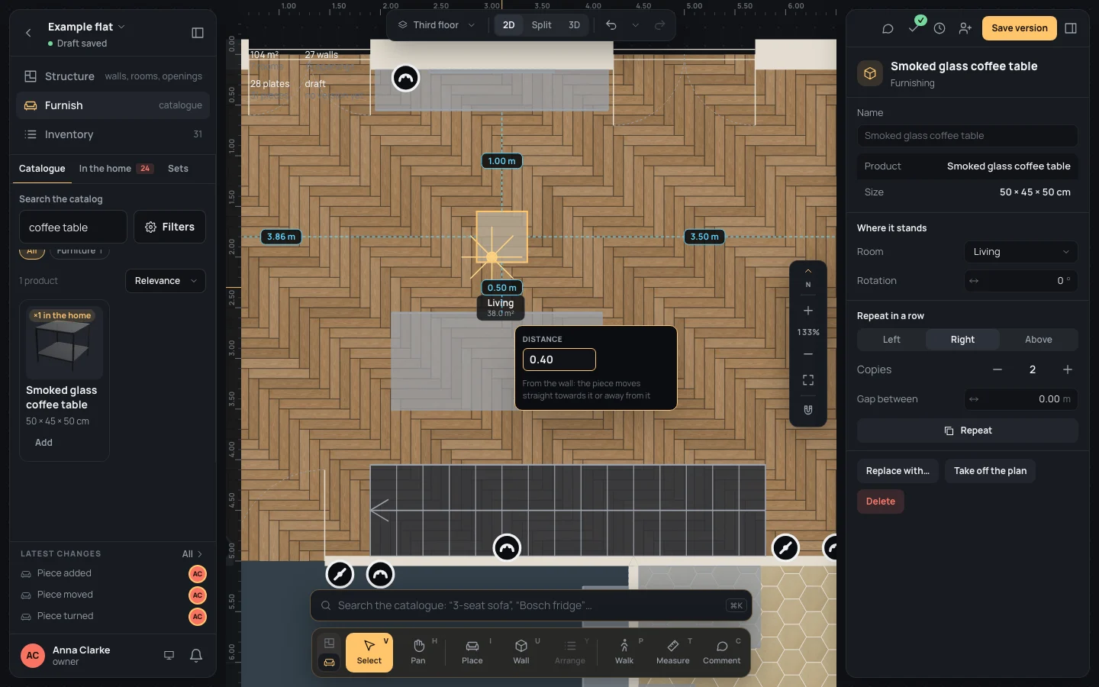The image size is (1099, 687).
Task: Open version history clock icon
Action: (939, 28)
